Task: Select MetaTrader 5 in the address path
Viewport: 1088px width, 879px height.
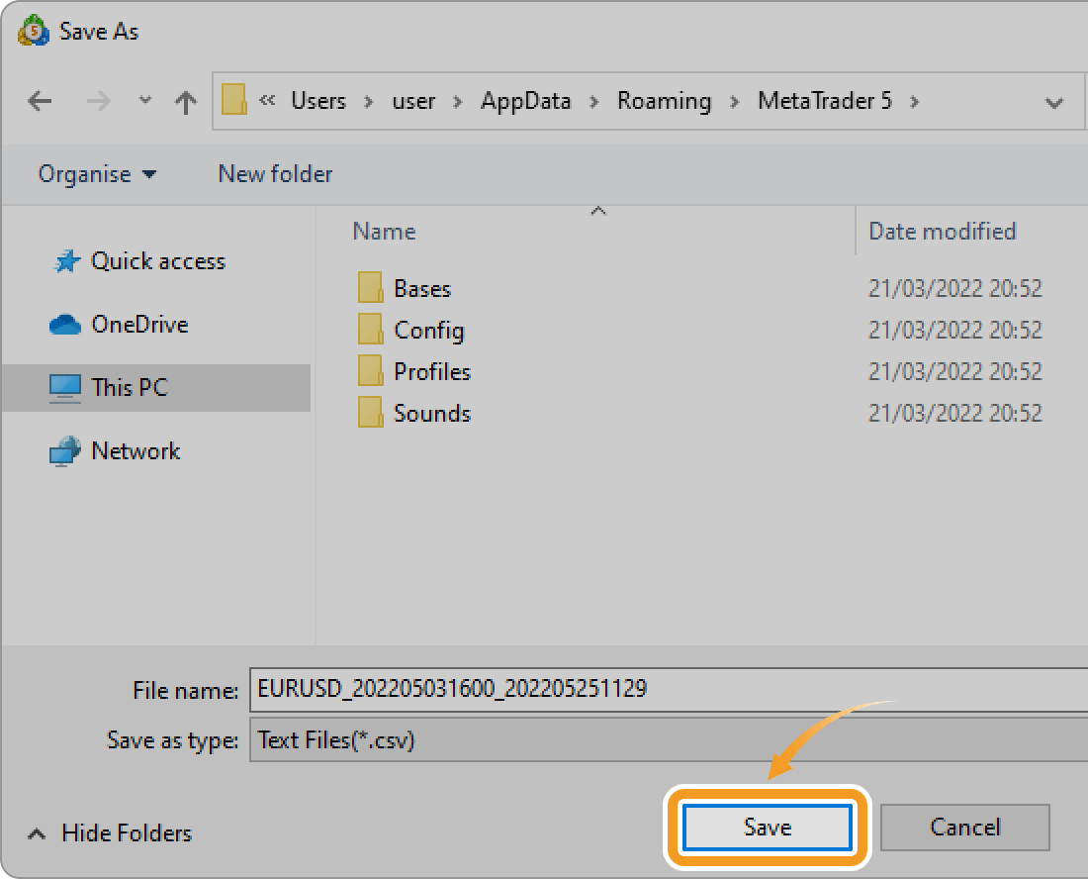Action: coord(824,101)
